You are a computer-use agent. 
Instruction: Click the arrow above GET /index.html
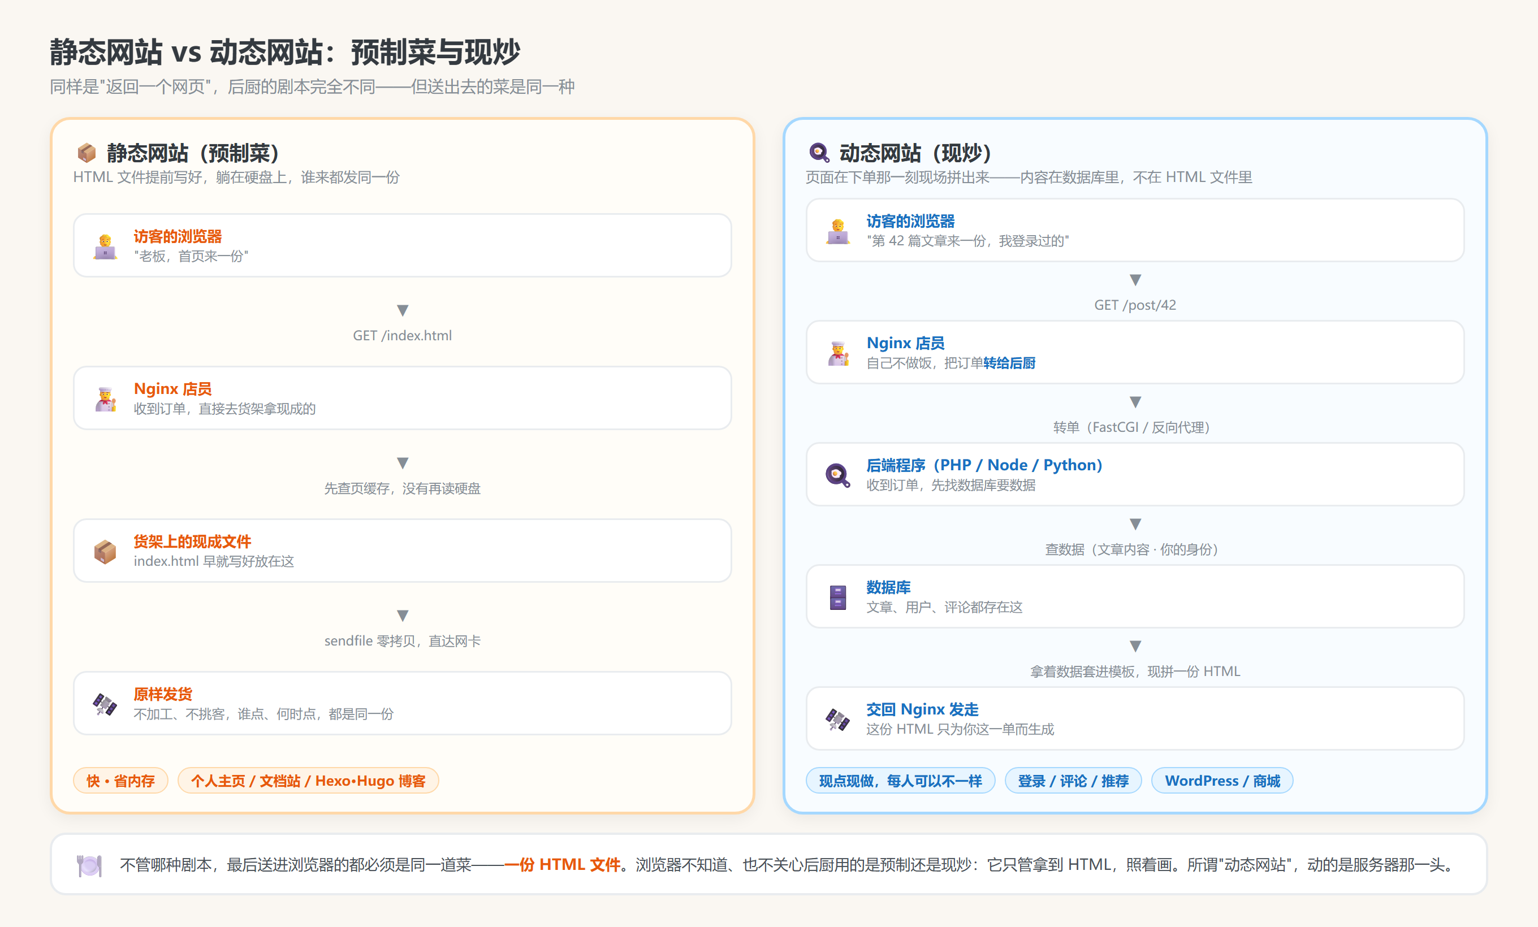(x=403, y=310)
